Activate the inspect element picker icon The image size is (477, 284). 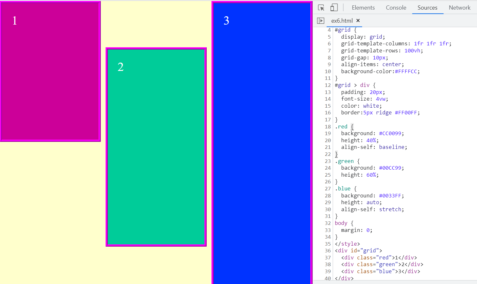point(321,8)
